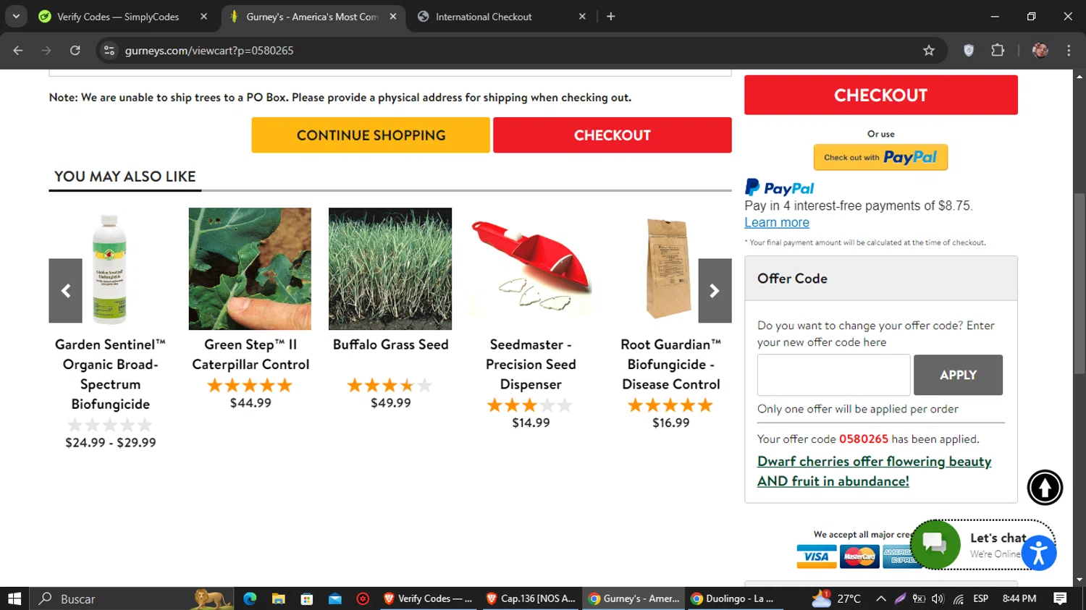Open Microsoft Store taskbar icon

pyautogui.click(x=306, y=598)
